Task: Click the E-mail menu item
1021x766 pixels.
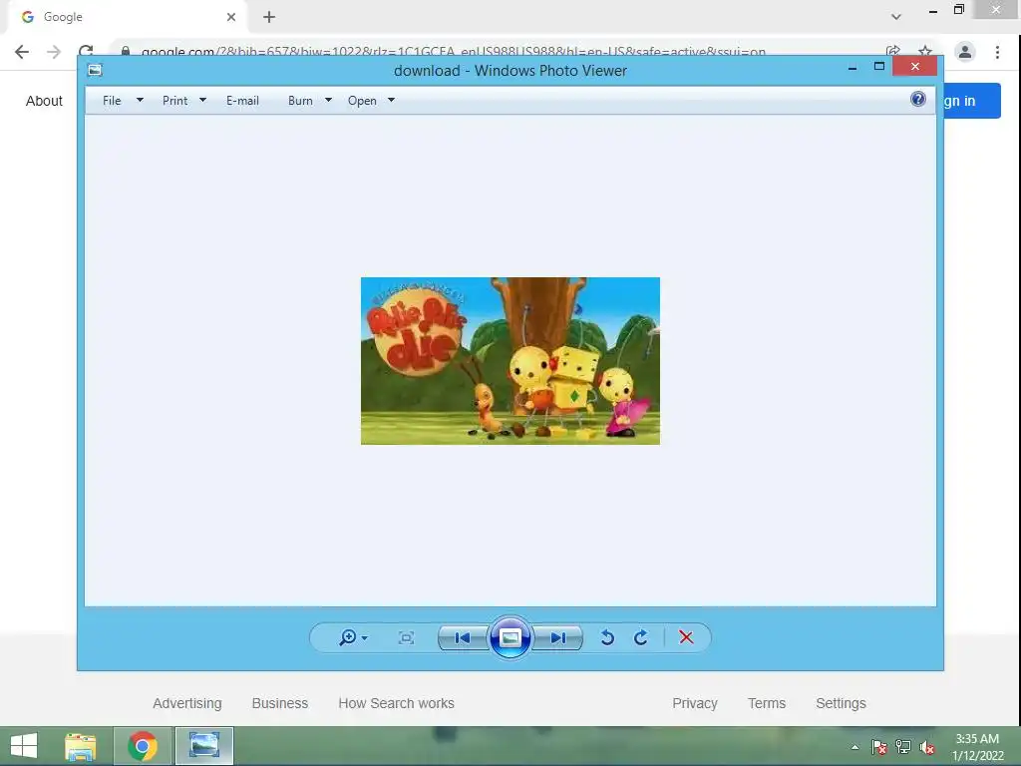Action: tap(243, 101)
